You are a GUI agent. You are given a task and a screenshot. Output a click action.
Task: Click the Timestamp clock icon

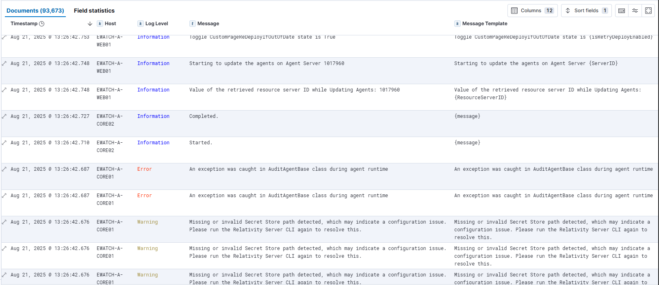point(41,24)
